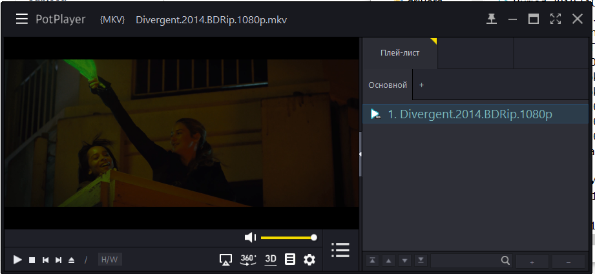Open a file with the eject icon
The width and height of the screenshot is (595, 274).
point(71,260)
